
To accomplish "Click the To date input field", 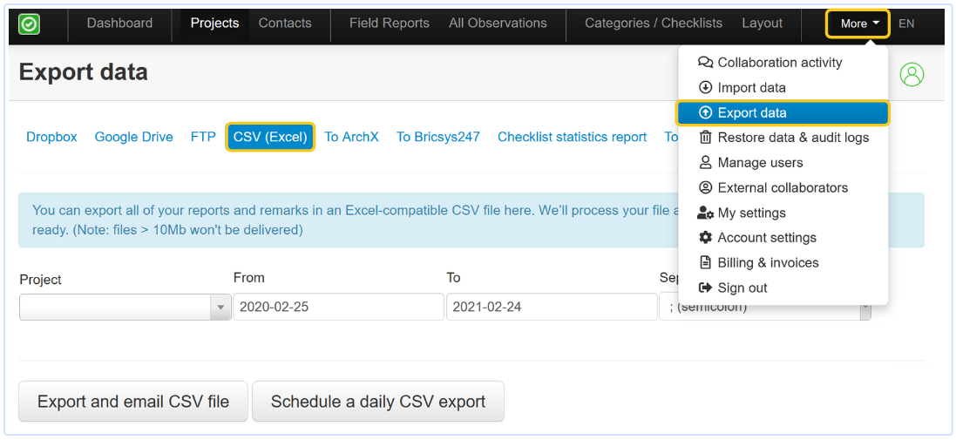I will tap(551, 307).
